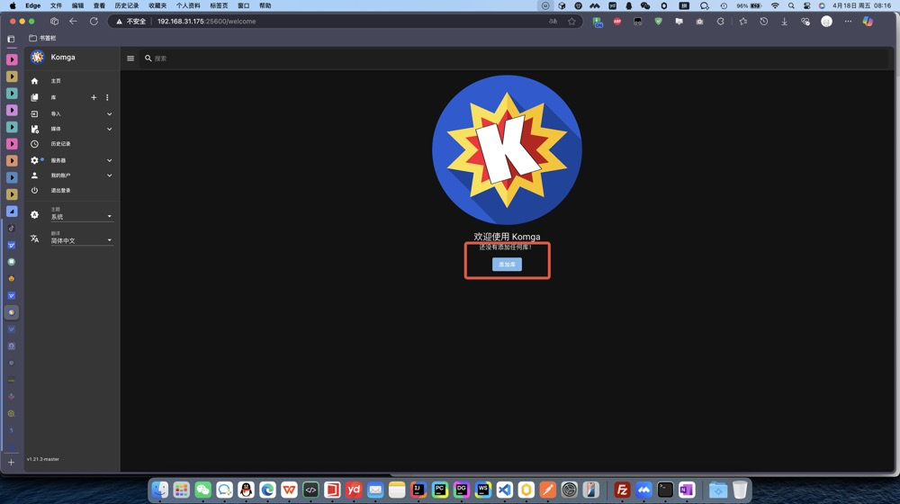Click the browser back arrow
Viewport: 900px width, 504px height.
73,22
